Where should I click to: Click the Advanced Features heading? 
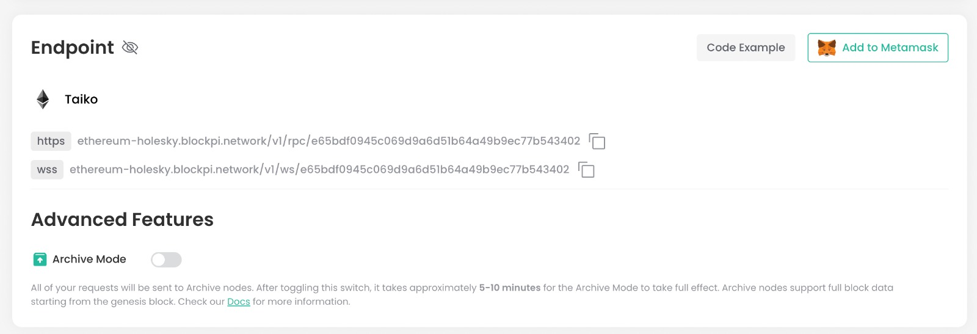122,220
